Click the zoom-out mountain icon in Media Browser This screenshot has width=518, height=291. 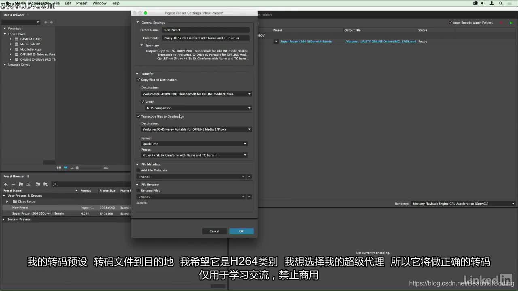coord(72,168)
